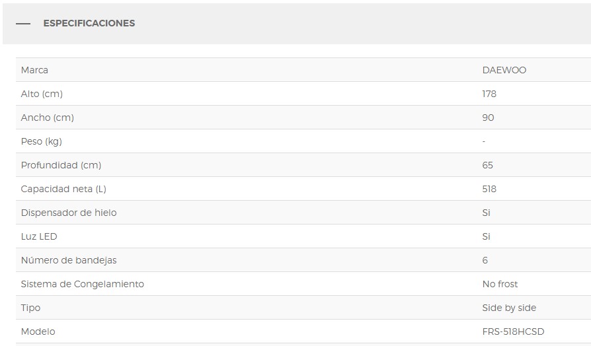Click the FRS-518HCSD model number

point(514,331)
